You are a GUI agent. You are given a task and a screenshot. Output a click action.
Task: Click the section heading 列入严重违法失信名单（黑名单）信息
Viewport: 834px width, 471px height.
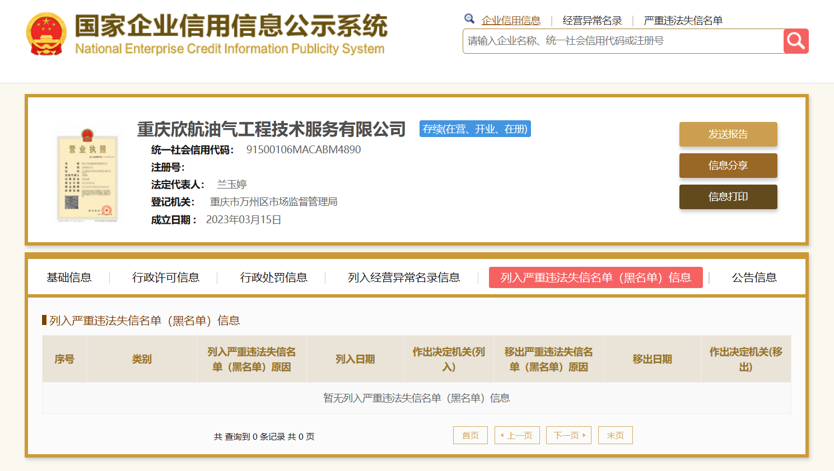pyautogui.click(x=145, y=321)
